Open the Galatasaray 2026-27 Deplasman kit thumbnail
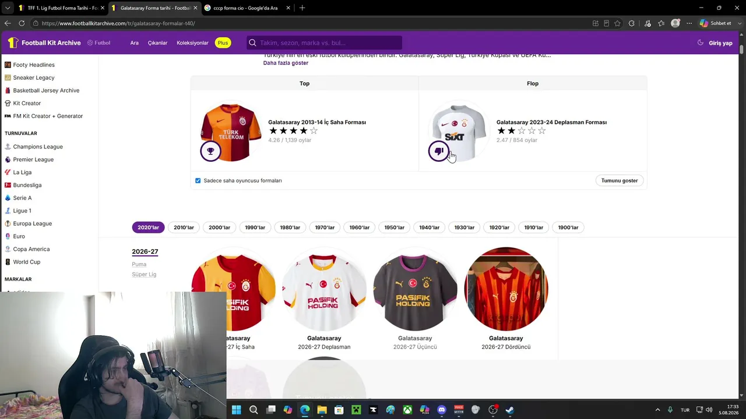The image size is (746, 419). [324, 289]
